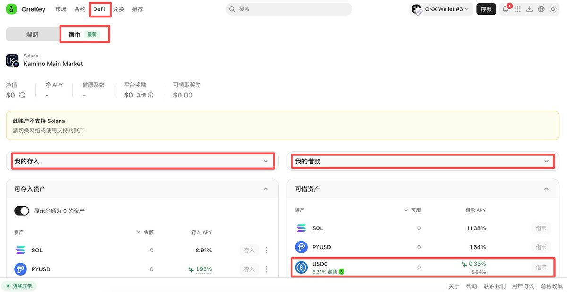Open the language globe icon
The width and height of the screenshot is (567, 292).
coord(541,9)
